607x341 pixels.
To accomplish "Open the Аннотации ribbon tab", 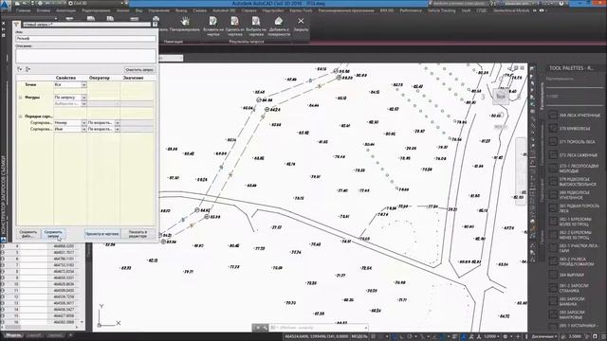I will (x=65, y=10).
